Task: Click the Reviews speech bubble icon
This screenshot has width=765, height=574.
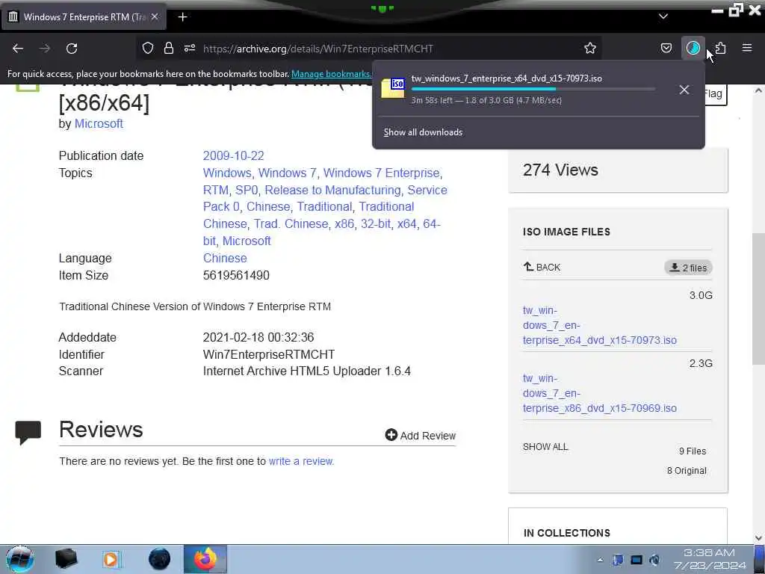Action: (28, 432)
